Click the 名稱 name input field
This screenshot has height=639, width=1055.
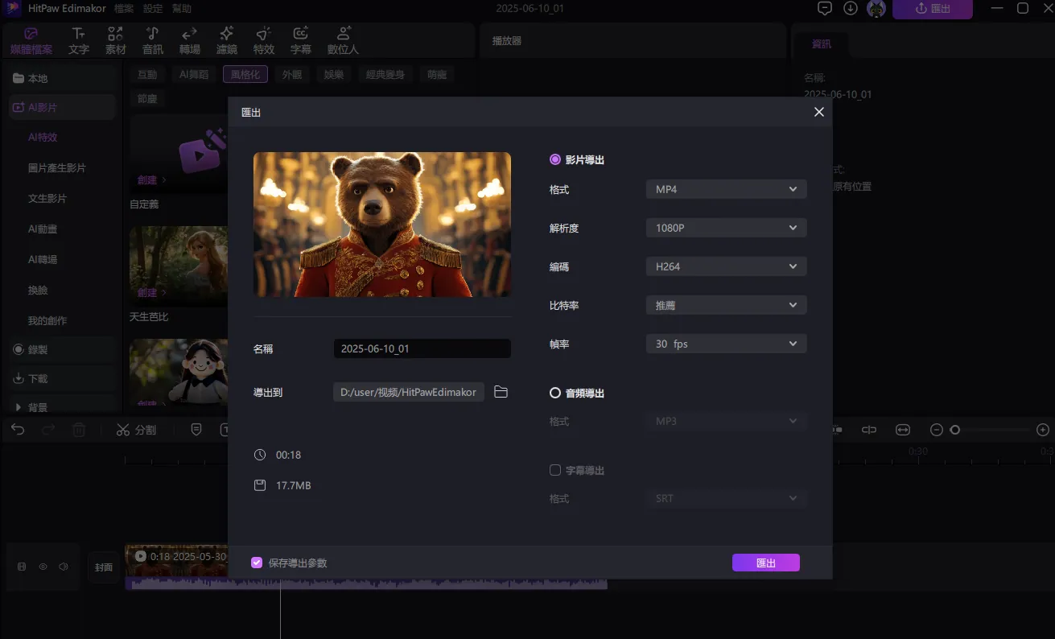422,348
